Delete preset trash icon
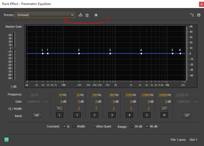 pos(87,15)
